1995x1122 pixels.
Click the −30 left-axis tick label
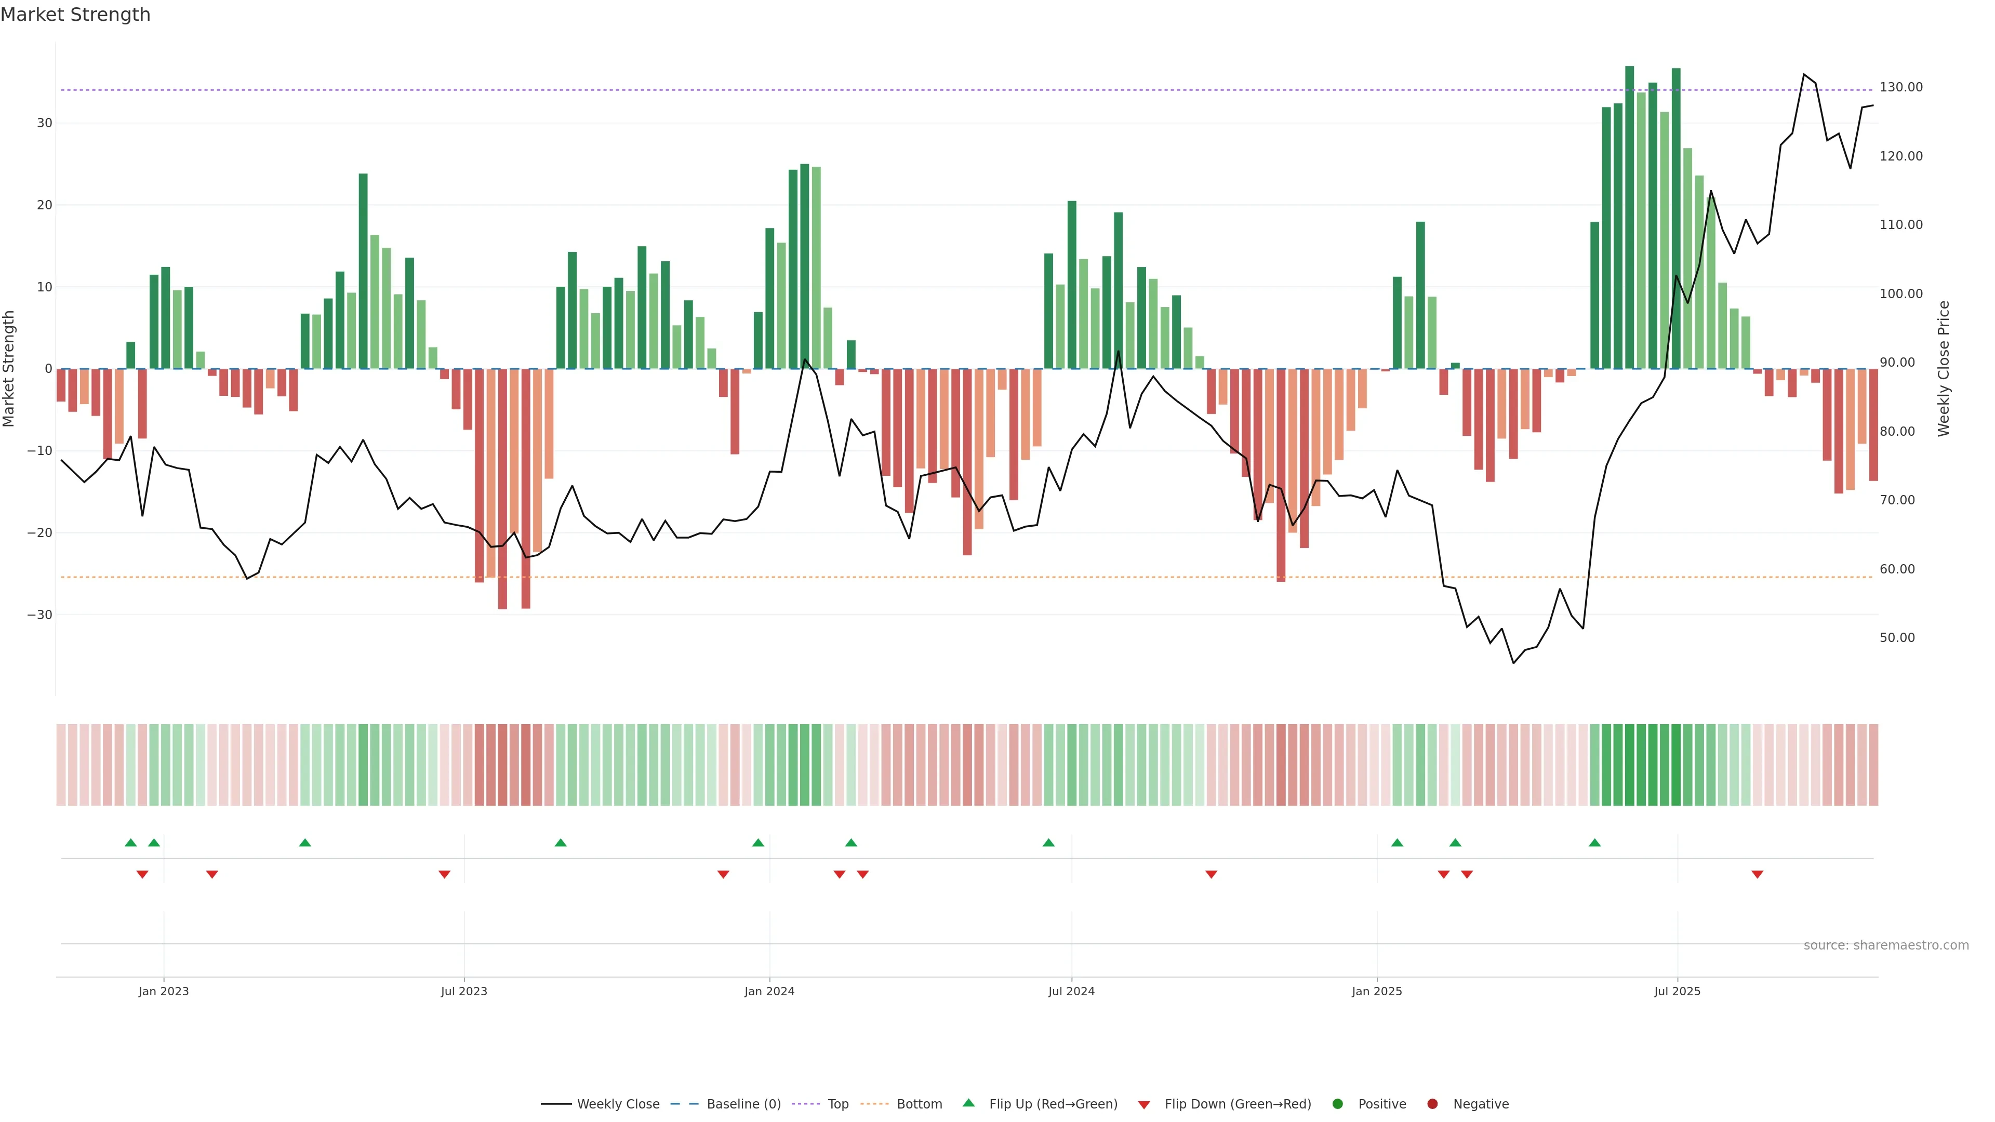pyautogui.click(x=39, y=615)
